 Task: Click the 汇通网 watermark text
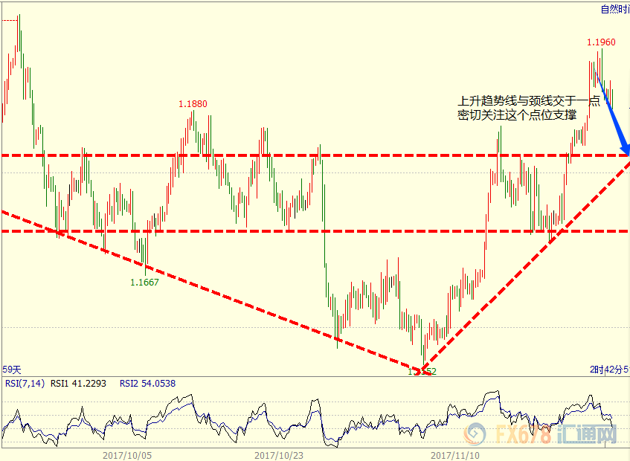[x=580, y=433]
